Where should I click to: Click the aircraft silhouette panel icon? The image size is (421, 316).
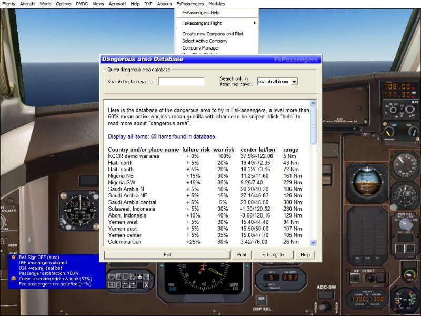point(139,276)
